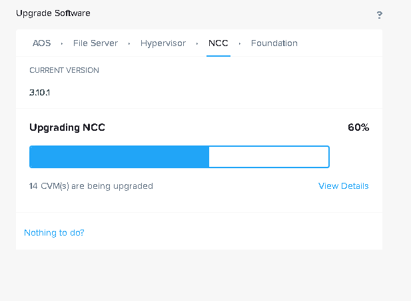Select the 3.10.1 version number
The width and height of the screenshot is (411, 301).
[39, 93]
